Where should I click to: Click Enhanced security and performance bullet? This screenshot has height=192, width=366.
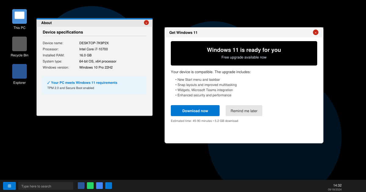point(203,95)
